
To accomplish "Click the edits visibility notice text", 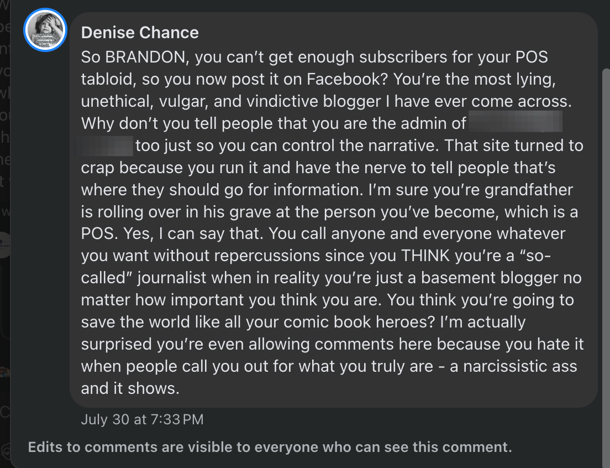I will (270, 447).
